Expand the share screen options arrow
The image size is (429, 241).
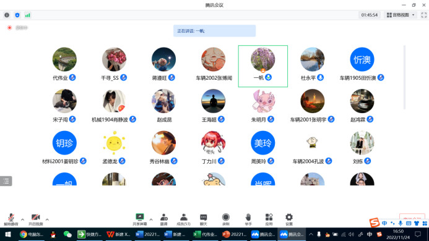[151, 219]
